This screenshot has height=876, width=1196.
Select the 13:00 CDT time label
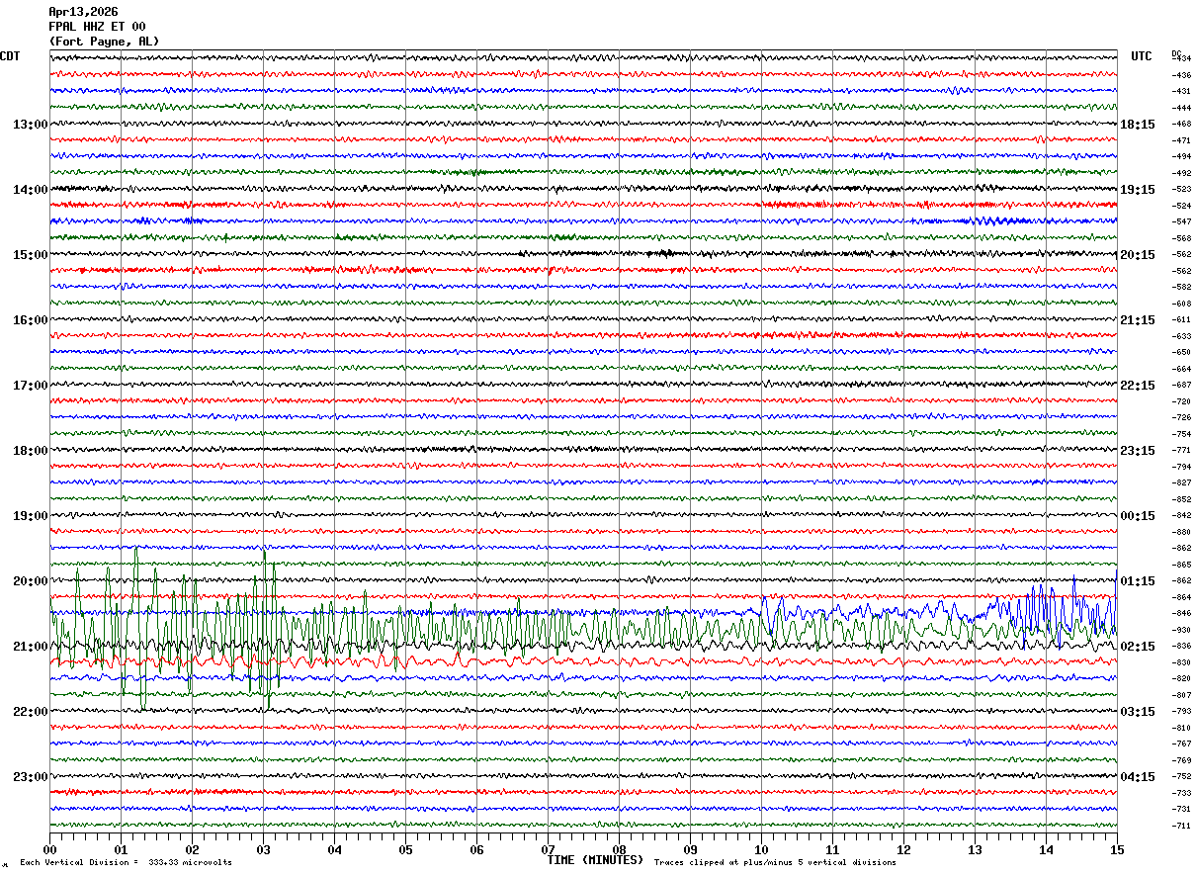30,125
